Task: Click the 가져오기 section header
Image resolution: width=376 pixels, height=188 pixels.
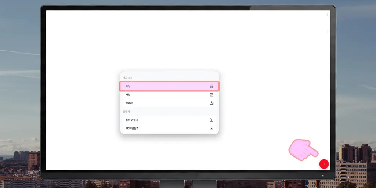Action: pos(127,78)
